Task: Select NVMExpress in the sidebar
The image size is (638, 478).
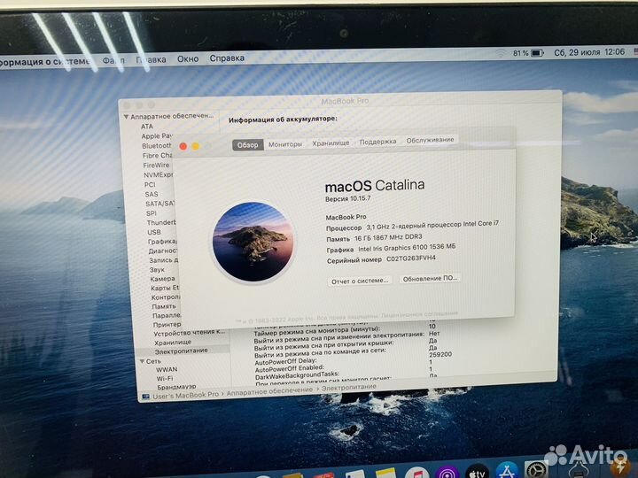Action: tap(159, 174)
